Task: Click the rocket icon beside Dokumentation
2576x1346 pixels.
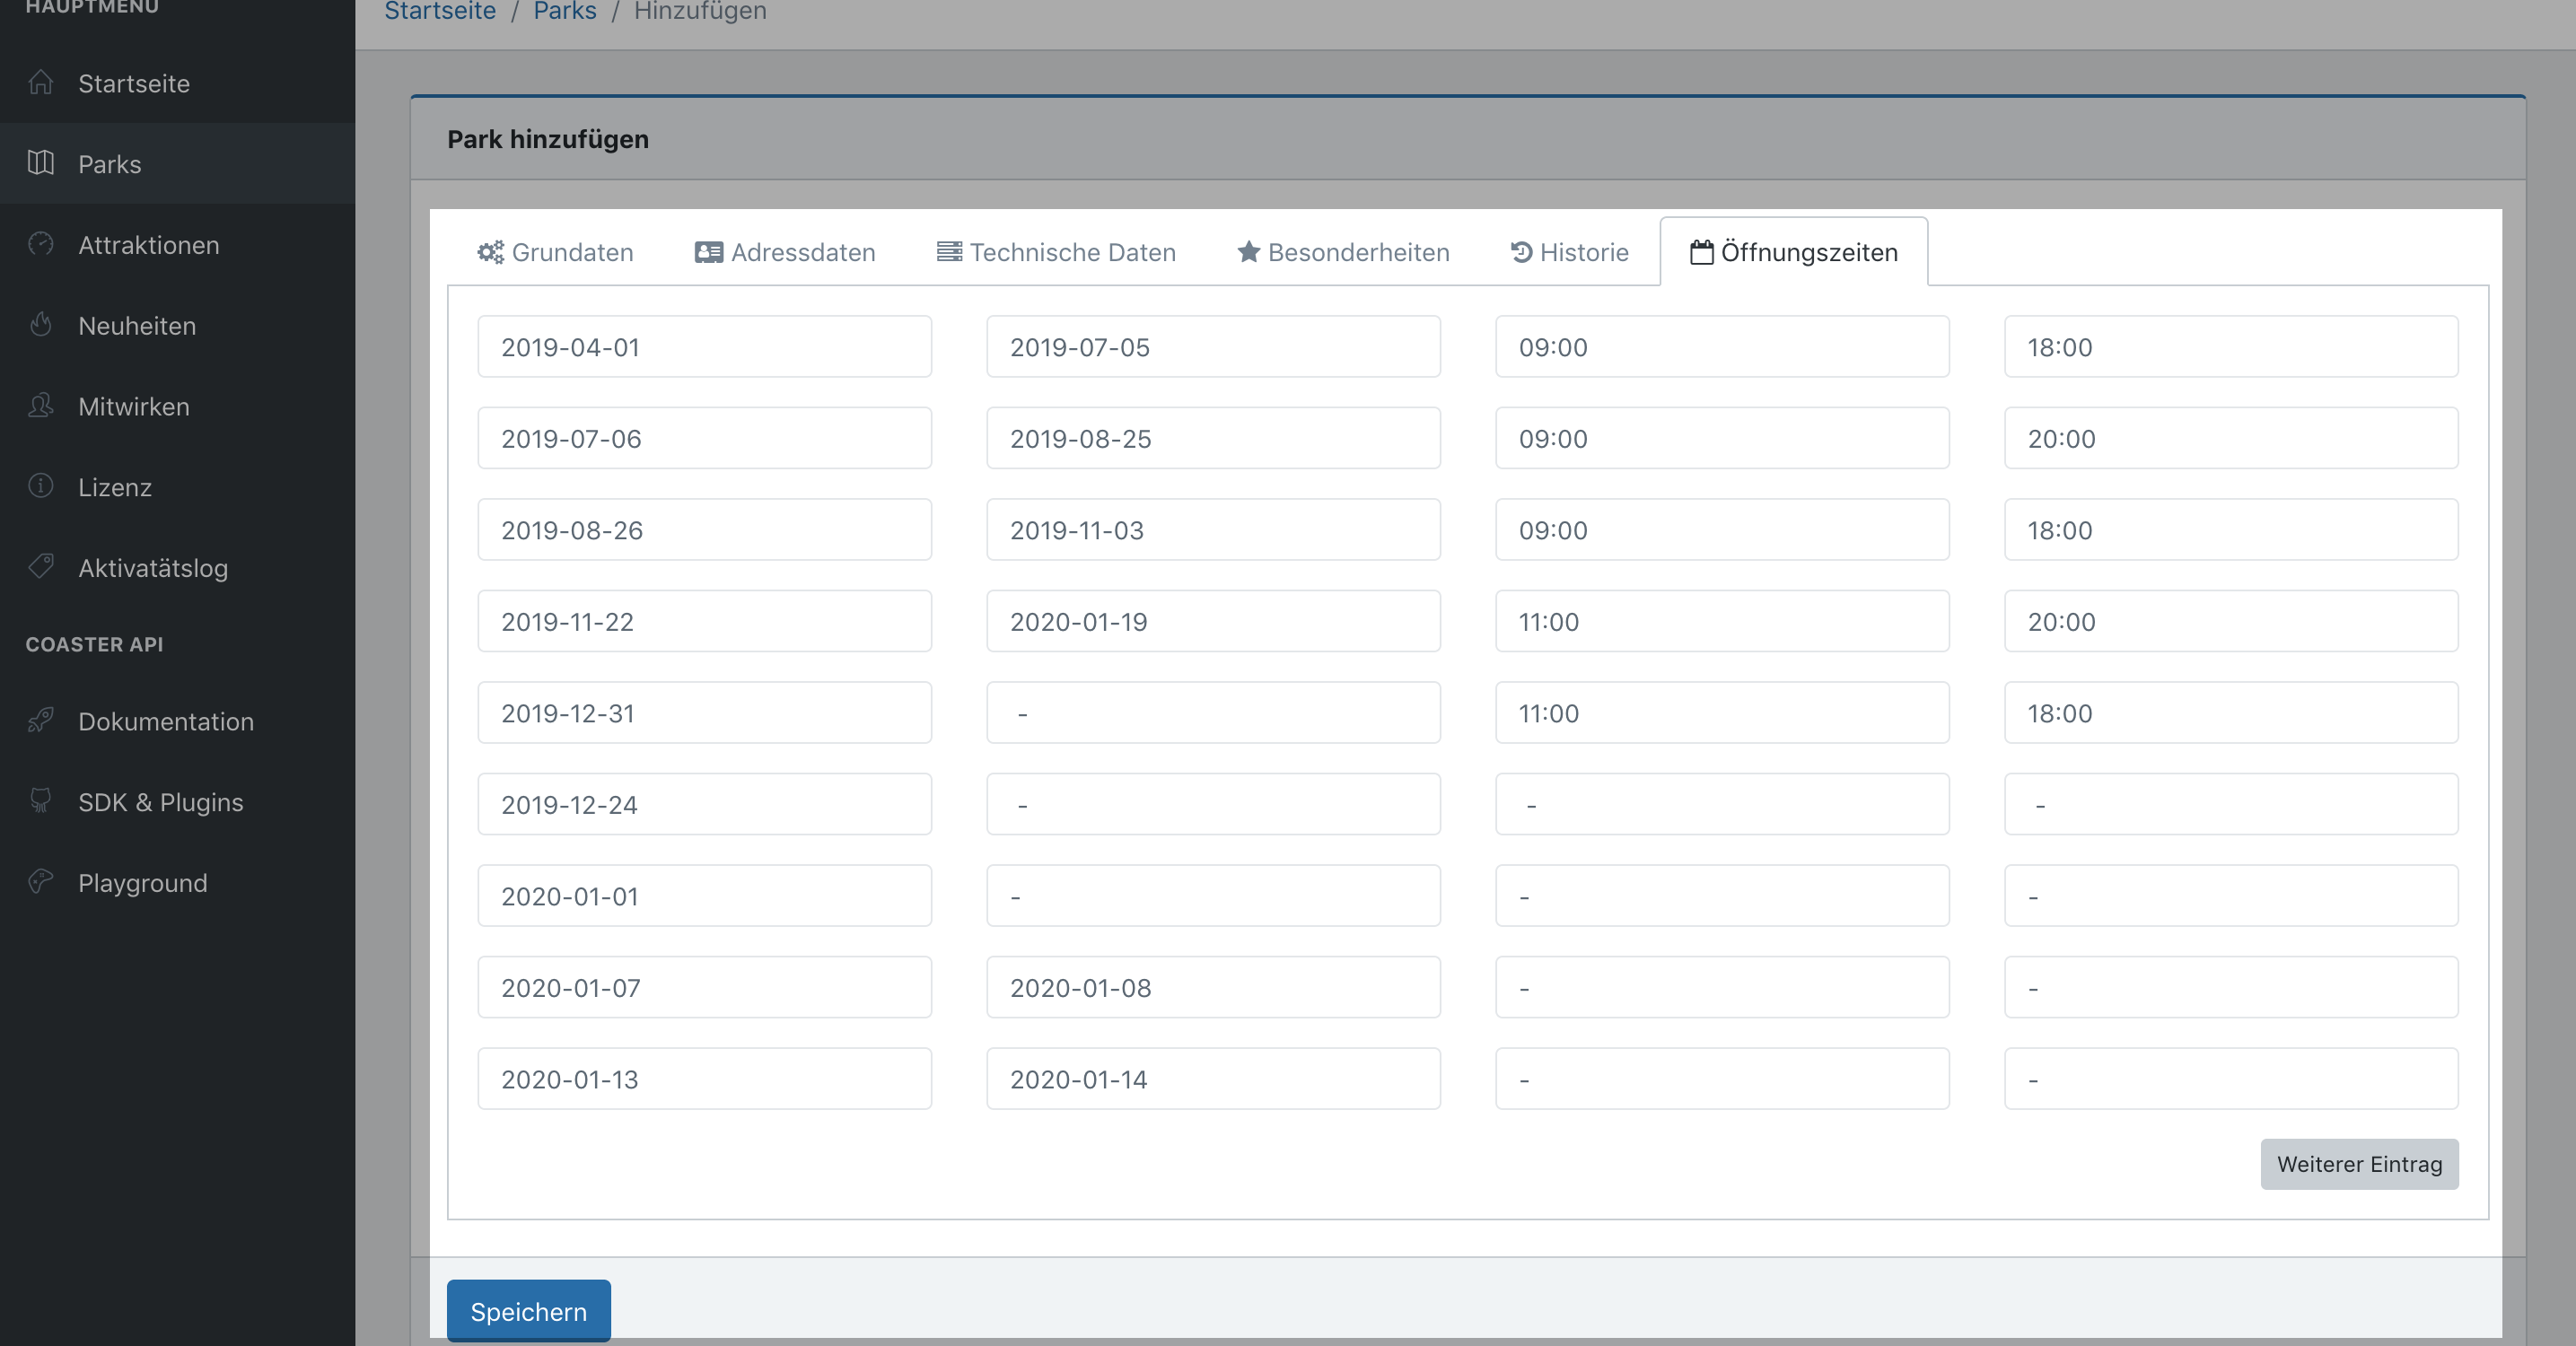Action: click(x=41, y=720)
